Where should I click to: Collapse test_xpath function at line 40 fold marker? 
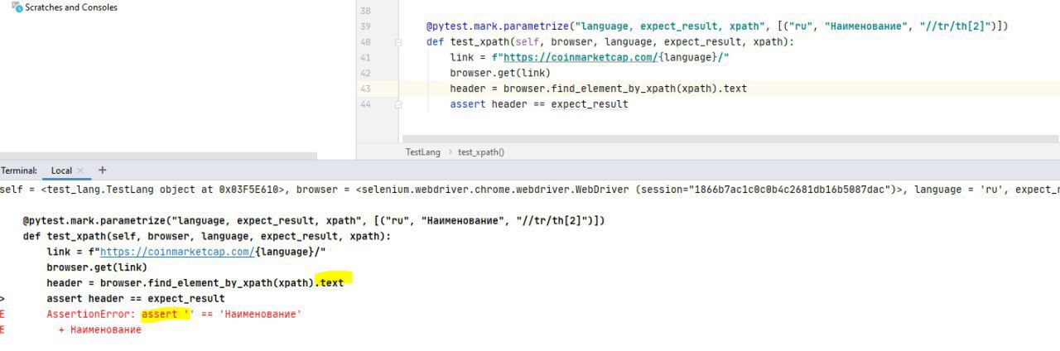click(398, 41)
